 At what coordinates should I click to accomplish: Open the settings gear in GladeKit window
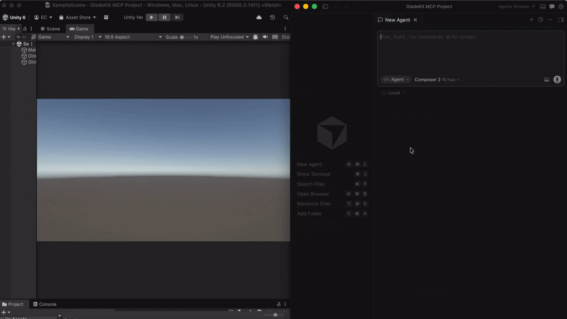click(x=561, y=6)
